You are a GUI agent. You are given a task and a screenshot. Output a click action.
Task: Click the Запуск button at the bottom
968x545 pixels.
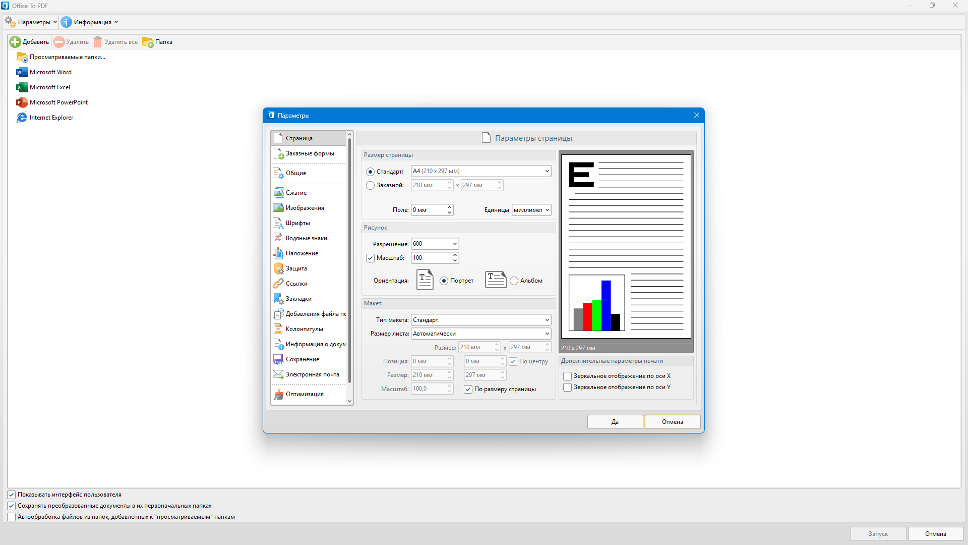878,534
